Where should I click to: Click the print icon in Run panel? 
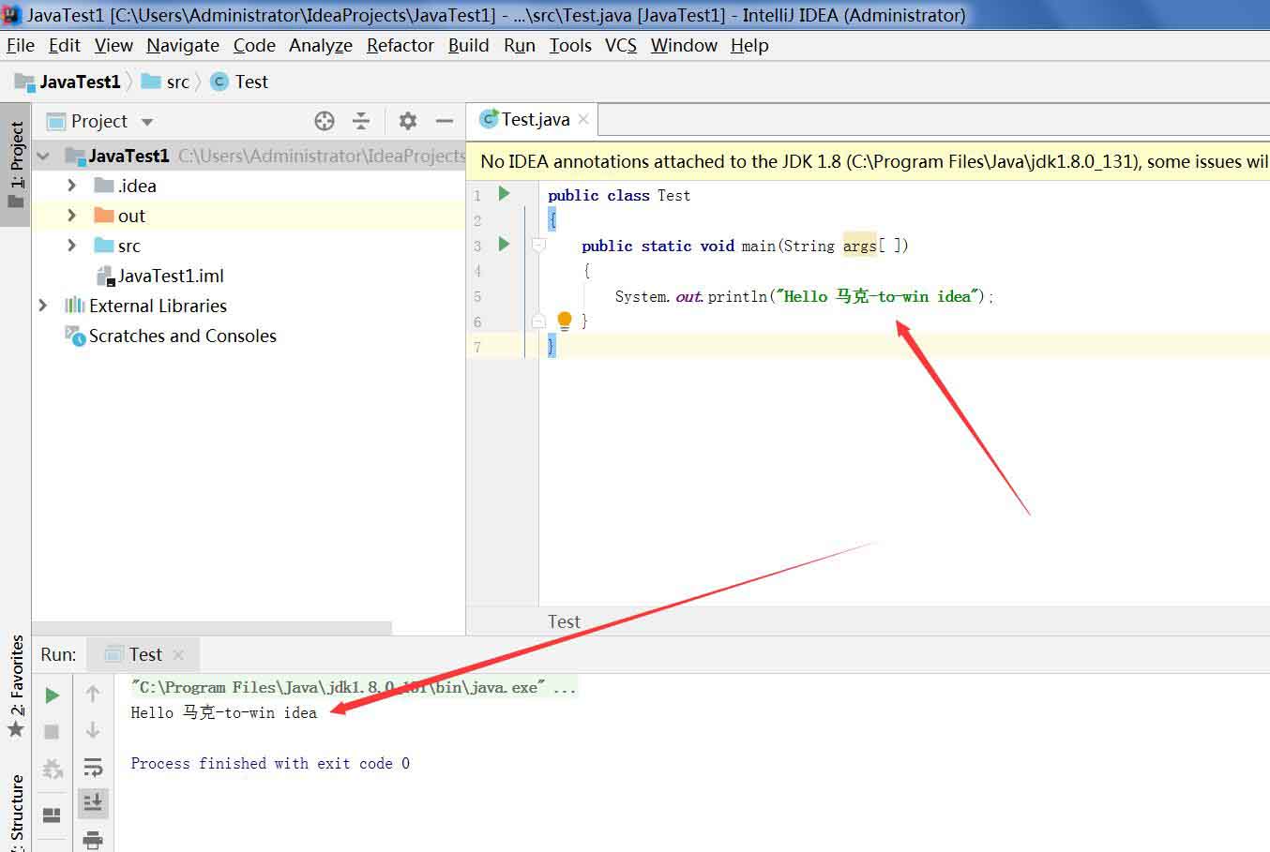(x=93, y=839)
